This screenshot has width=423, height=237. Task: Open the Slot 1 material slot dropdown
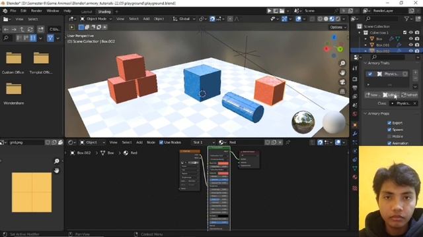204,142
